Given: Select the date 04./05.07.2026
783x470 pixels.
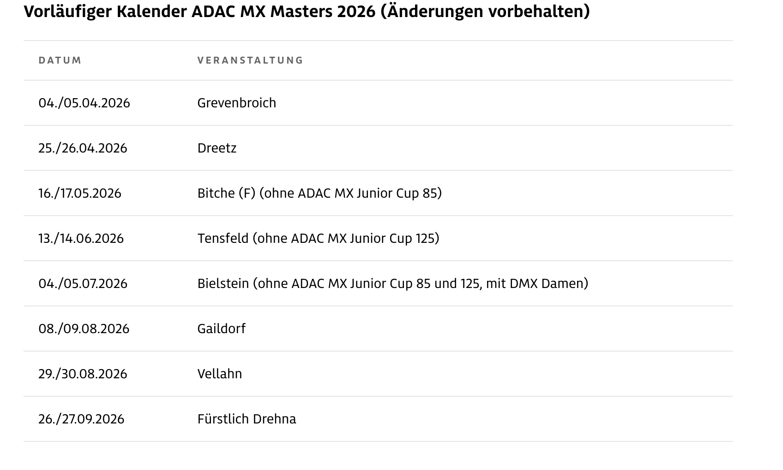Looking at the screenshot, I should pyautogui.click(x=83, y=283).
